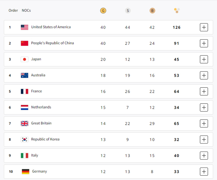Click the NOCs column header
This screenshot has width=217, height=180.
[26, 11]
